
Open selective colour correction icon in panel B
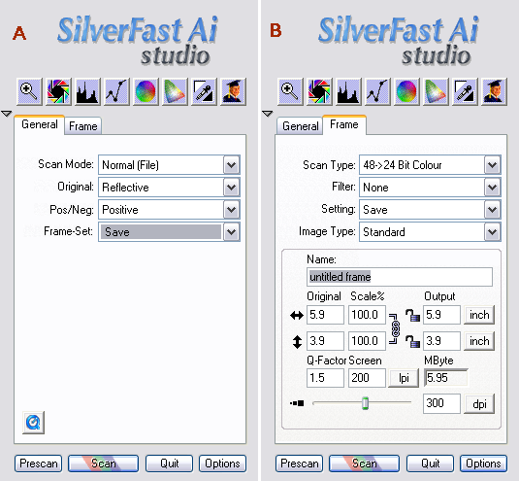click(x=436, y=91)
